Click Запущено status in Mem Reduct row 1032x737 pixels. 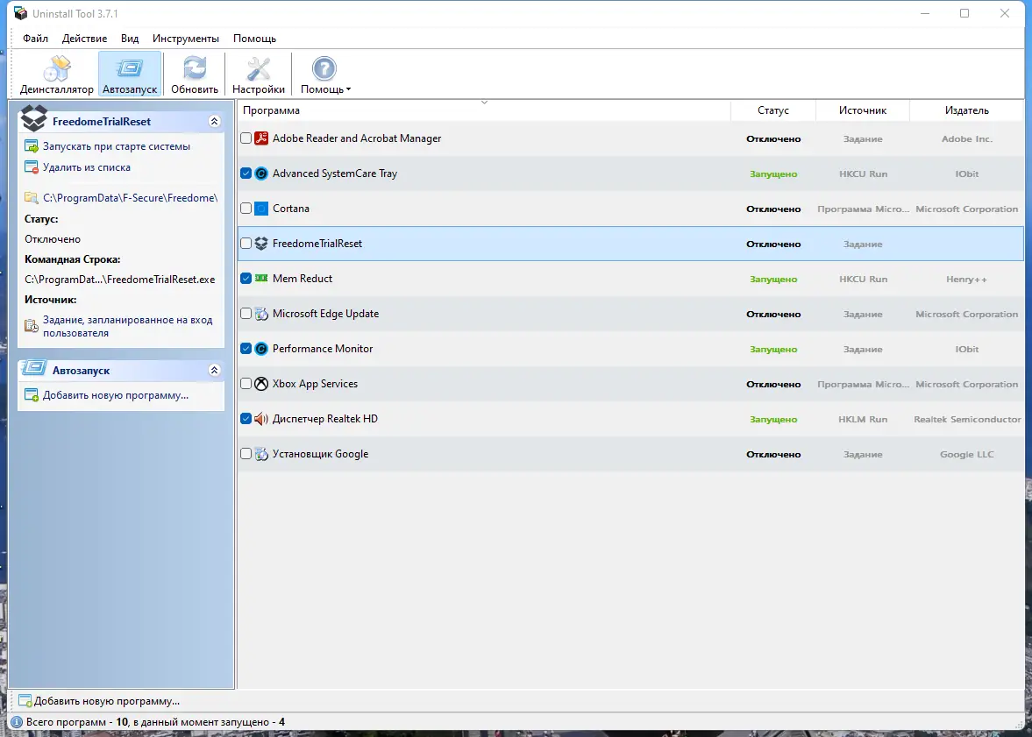pos(773,279)
